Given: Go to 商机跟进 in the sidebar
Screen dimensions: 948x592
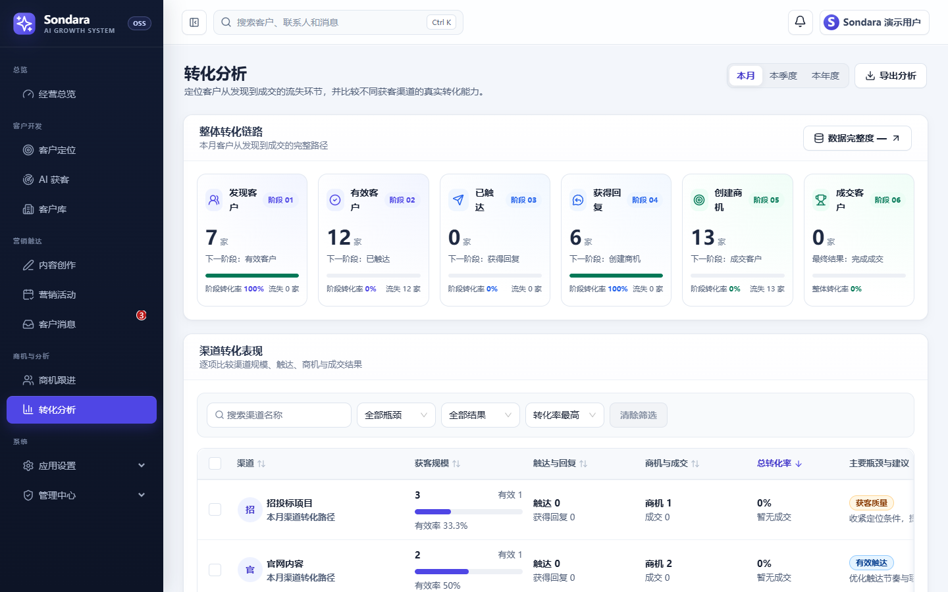Looking at the screenshot, I should (x=82, y=380).
